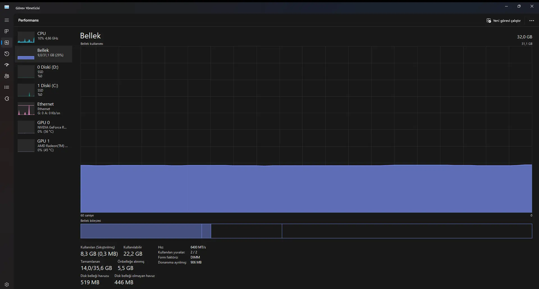Open Users page icon
The height and width of the screenshot is (289, 539).
(7, 76)
